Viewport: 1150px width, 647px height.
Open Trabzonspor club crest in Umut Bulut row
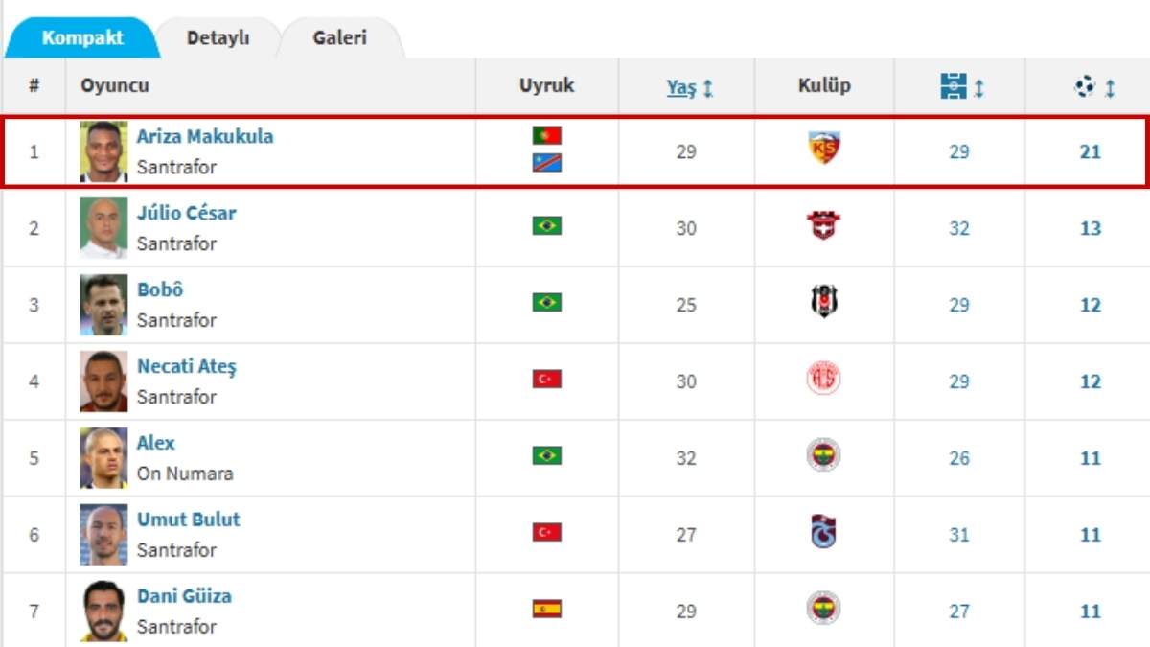pyautogui.click(x=824, y=532)
